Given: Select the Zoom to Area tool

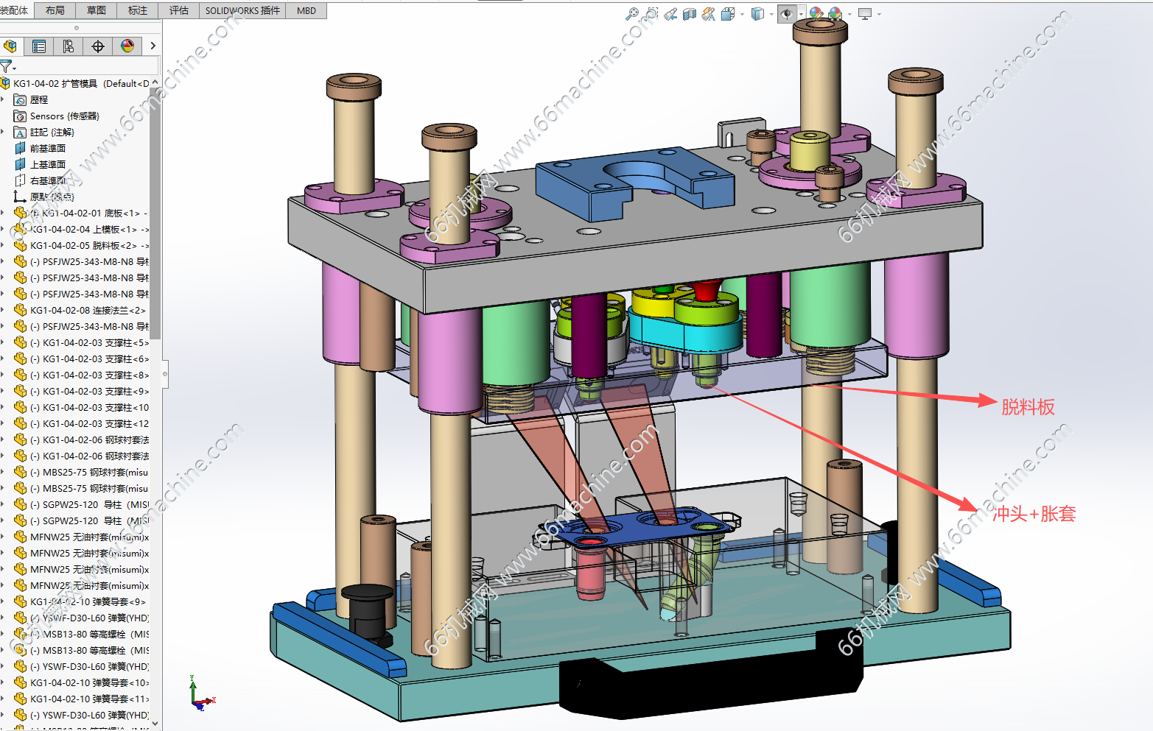Looking at the screenshot, I should pyautogui.click(x=651, y=13).
